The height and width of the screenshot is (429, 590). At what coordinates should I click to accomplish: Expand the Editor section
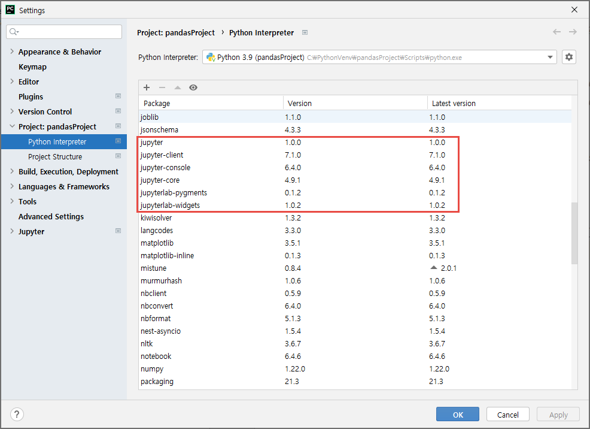click(x=12, y=81)
